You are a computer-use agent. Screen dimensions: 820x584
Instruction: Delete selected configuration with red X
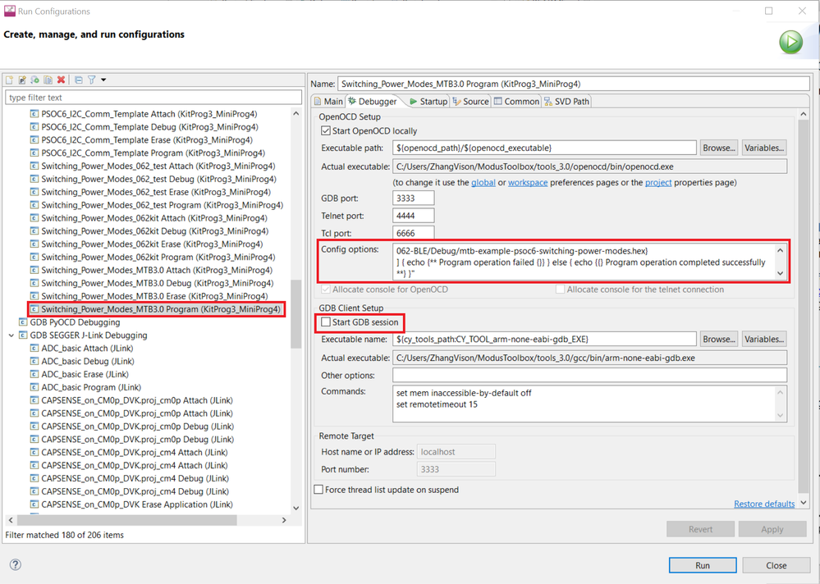[62, 80]
